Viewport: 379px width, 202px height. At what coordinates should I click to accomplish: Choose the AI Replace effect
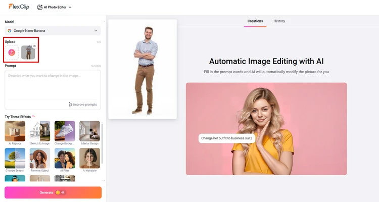tap(15, 133)
